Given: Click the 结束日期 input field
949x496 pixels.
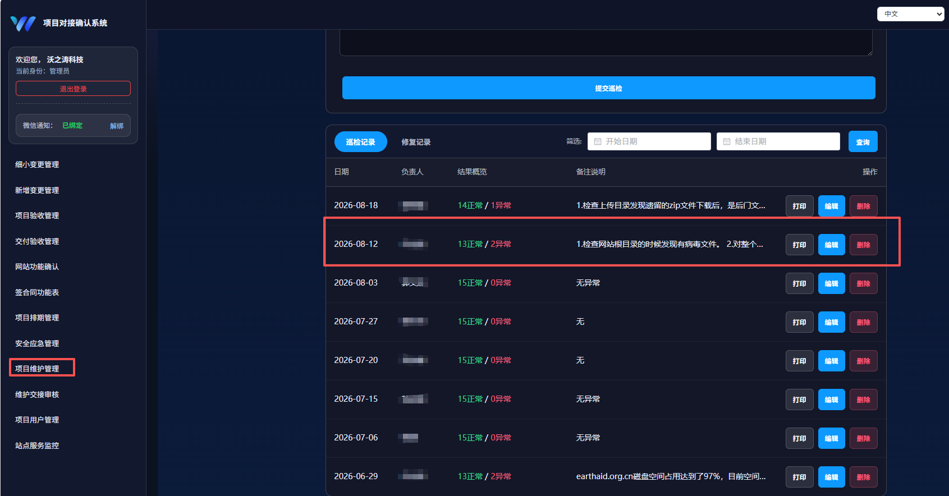Looking at the screenshot, I should [778, 141].
